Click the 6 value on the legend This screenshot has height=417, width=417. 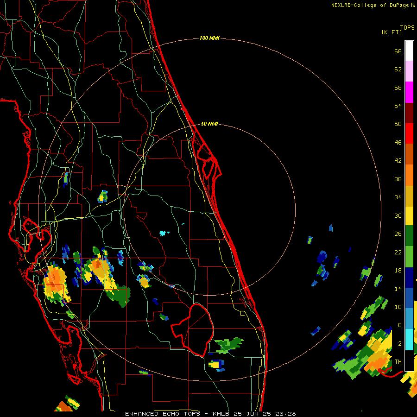(400, 325)
